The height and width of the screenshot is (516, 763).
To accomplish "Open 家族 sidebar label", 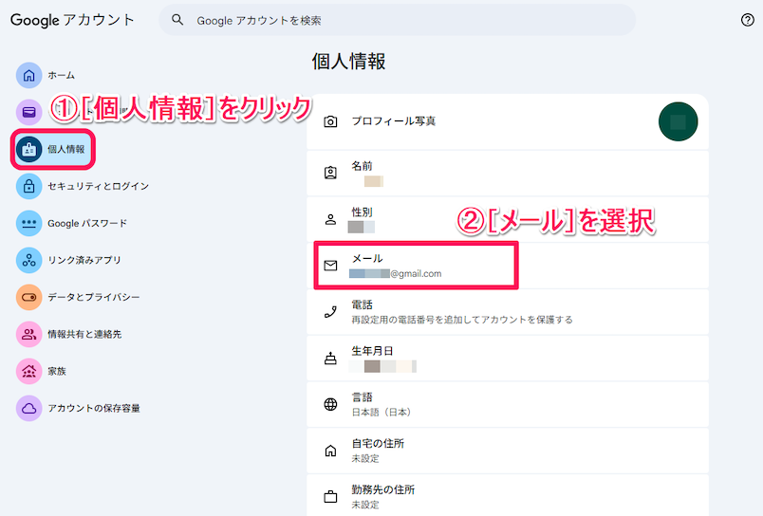I will [57, 371].
